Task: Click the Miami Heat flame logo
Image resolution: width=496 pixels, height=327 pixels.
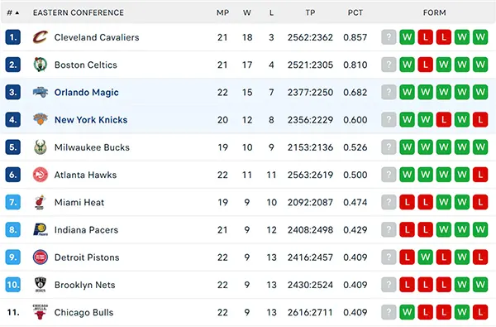Action: 40,202
